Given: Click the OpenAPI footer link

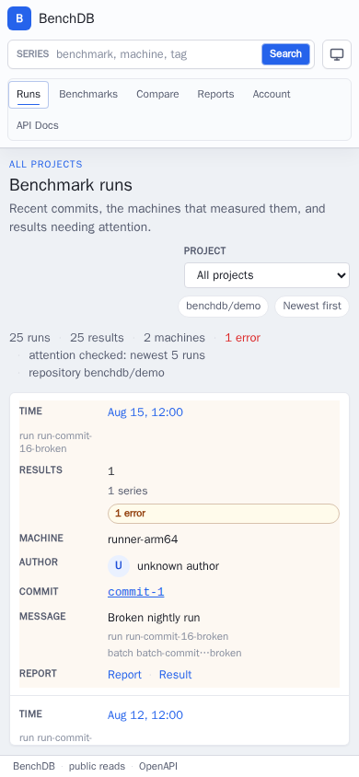Looking at the screenshot, I should 158,766.
